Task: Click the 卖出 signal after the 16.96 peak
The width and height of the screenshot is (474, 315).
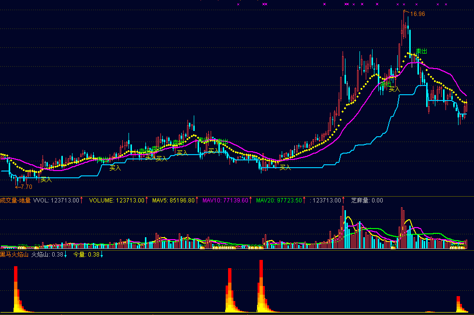Action: point(421,51)
